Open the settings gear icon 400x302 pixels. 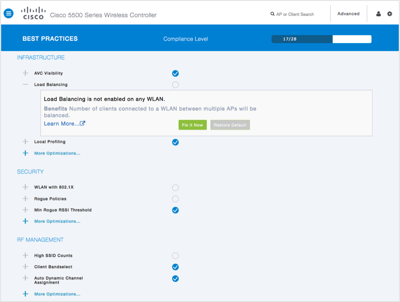tap(389, 14)
